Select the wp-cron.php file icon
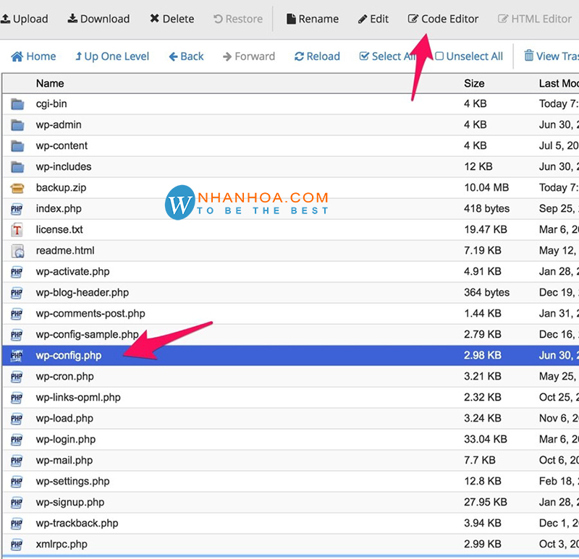This screenshot has height=559, width=579. [x=17, y=377]
